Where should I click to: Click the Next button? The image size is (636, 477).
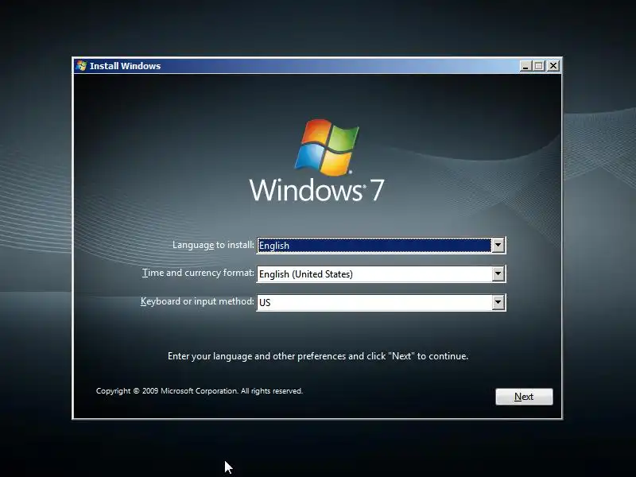524,396
